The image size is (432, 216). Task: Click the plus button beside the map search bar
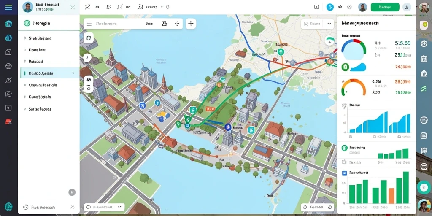click(191, 24)
